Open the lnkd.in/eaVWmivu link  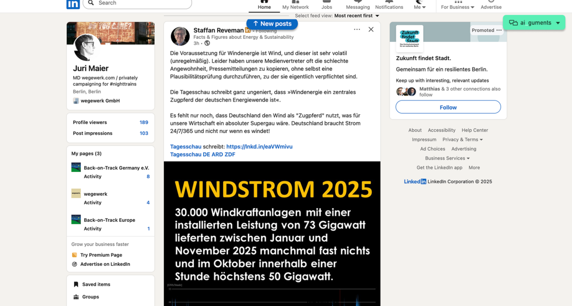(259, 146)
